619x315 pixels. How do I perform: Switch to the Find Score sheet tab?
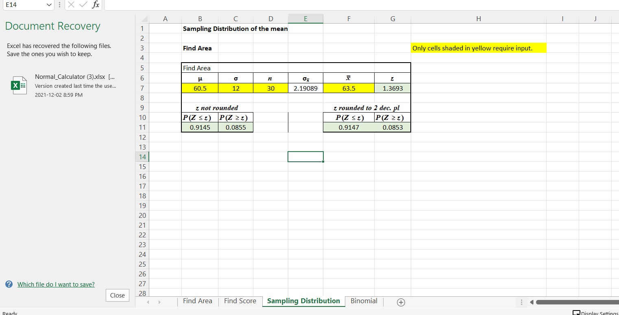click(240, 301)
